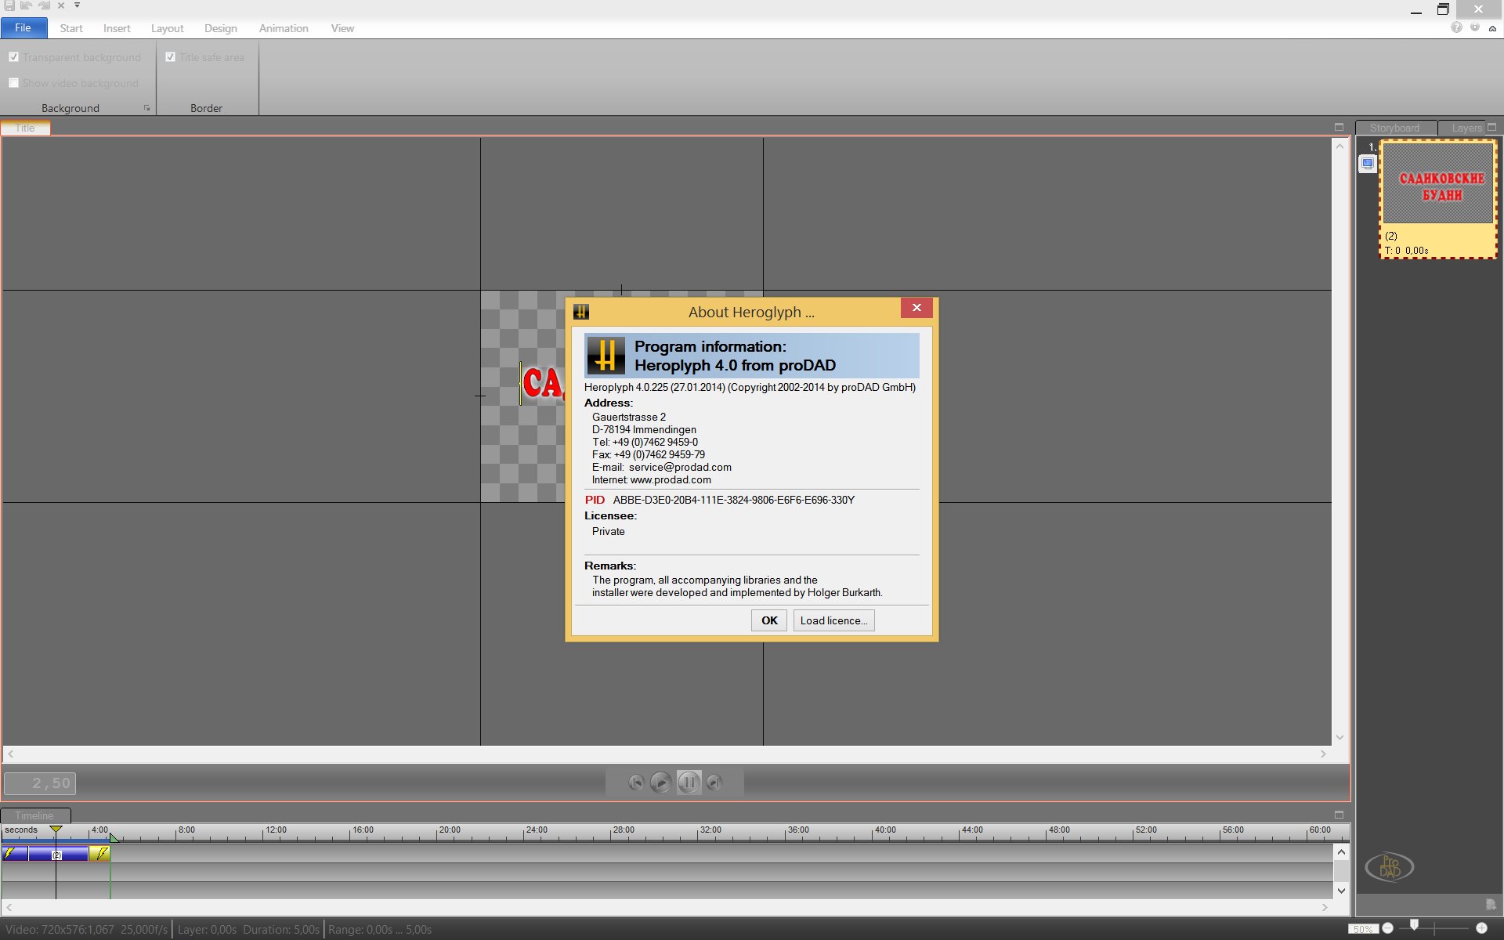Maximize the Storyboard panel

pyautogui.click(x=1491, y=127)
